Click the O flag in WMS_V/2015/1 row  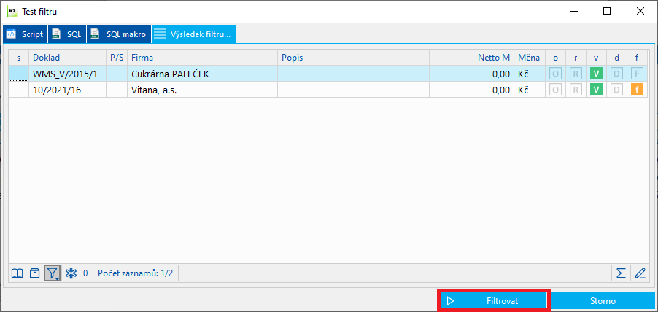point(555,74)
